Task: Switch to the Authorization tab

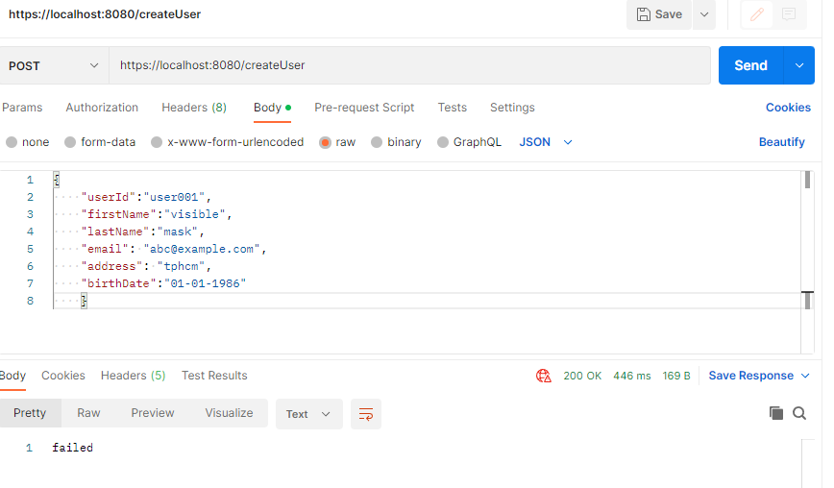Action: pos(102,108)
